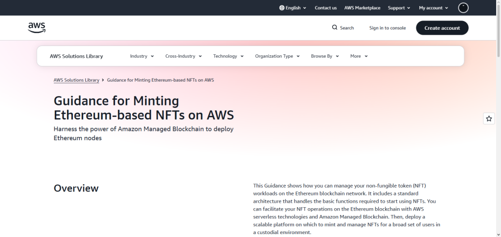This screenshot has height=237, width=501.
Task: Click Sign in to console
Action: click(387, 28)
